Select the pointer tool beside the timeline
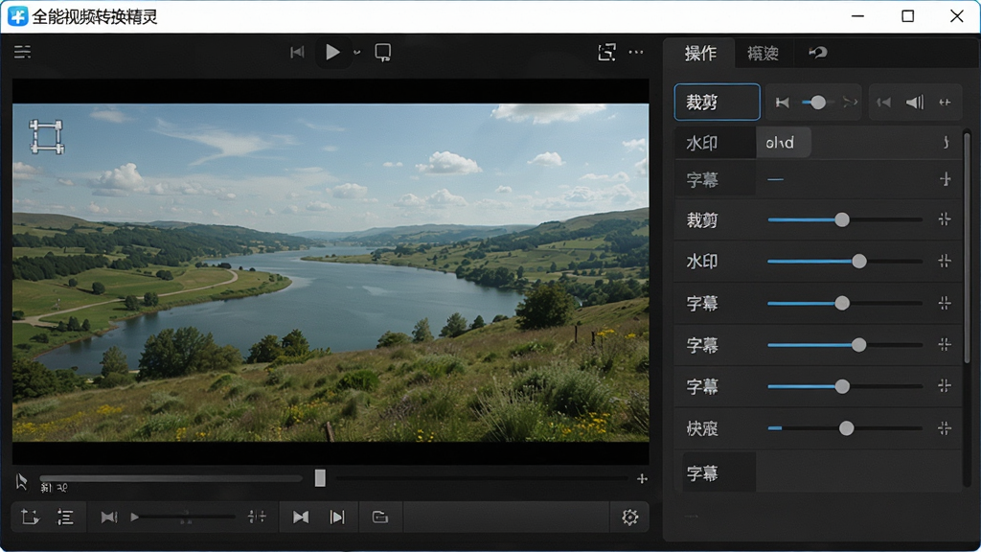981x552 pixels. click(x=21, y=481)
